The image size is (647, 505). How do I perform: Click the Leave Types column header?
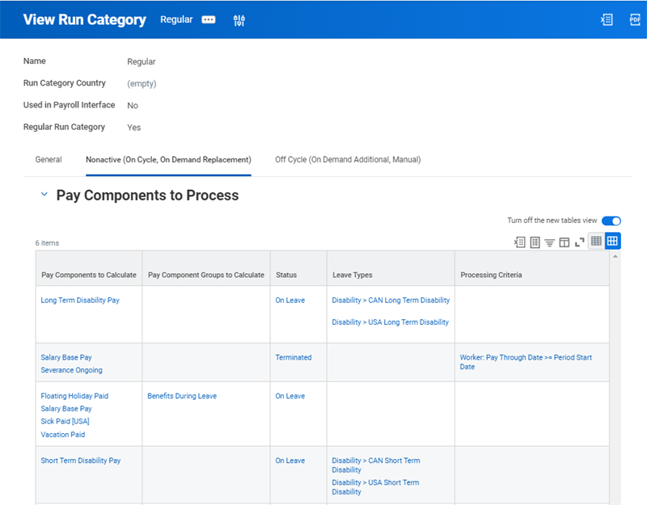point(353,275)
